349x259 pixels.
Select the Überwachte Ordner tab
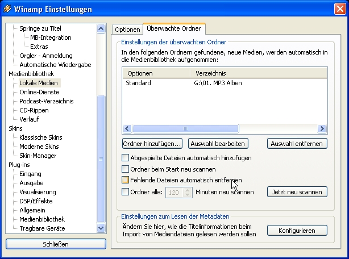pos(174,28)
